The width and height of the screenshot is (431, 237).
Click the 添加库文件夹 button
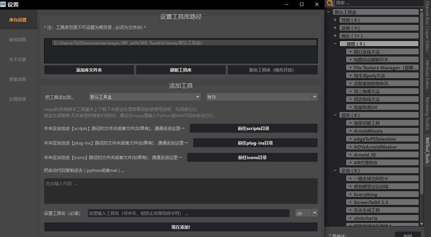click(89, 70)
